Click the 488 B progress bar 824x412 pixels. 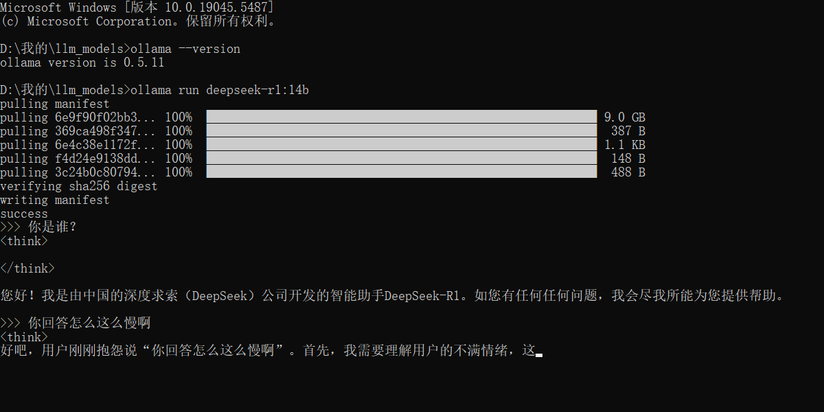pos(402,172)
